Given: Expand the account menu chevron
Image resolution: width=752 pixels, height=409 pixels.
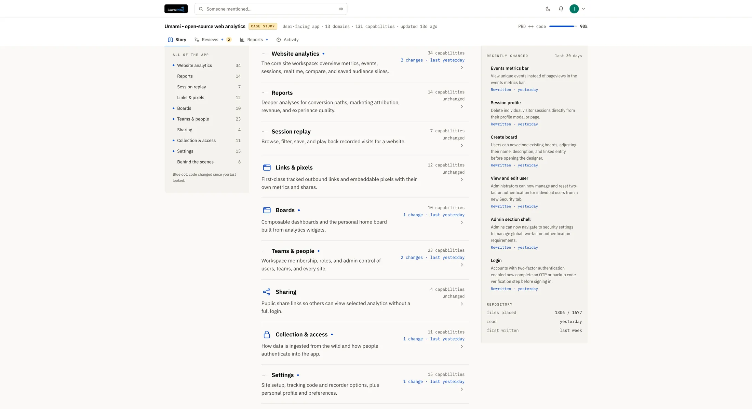Looking at the screenshot, I should (x=583, y=9).
